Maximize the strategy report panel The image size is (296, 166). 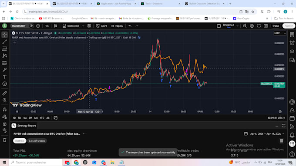click(x=283, y=126)
